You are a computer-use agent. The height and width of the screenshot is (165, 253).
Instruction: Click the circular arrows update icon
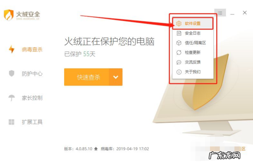(179, 52)
